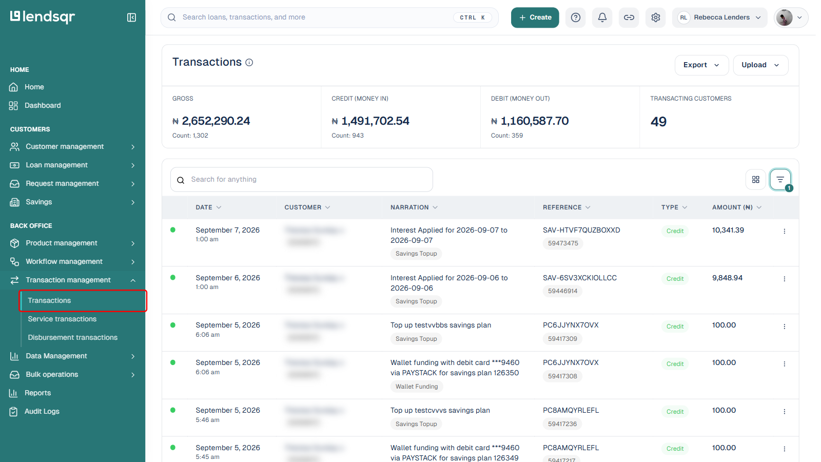Viewport: 821px width, 462px height.
Task: Click the Wallet Funding tag
Action: point(417,387)
